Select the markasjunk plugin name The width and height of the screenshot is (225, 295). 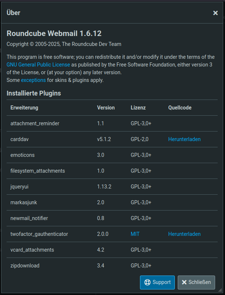point(24,202)
